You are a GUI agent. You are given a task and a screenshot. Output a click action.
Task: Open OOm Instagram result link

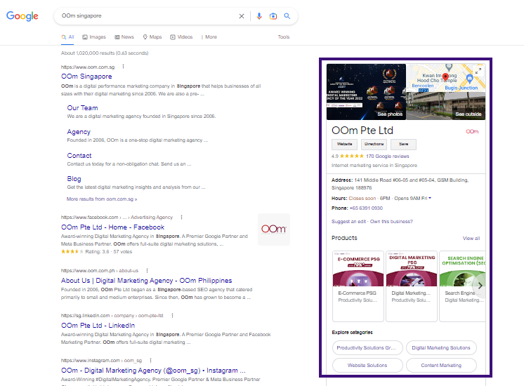pos(153,371)
